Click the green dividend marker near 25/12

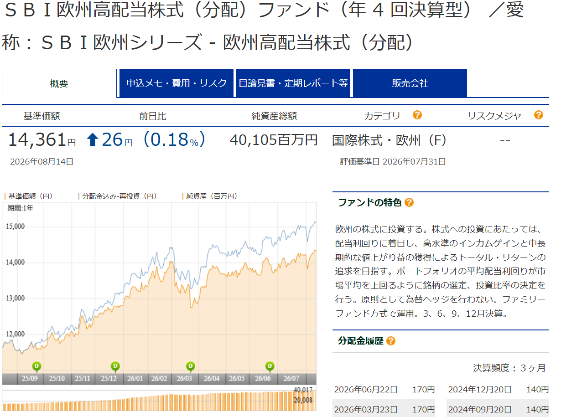pos(115,366)
